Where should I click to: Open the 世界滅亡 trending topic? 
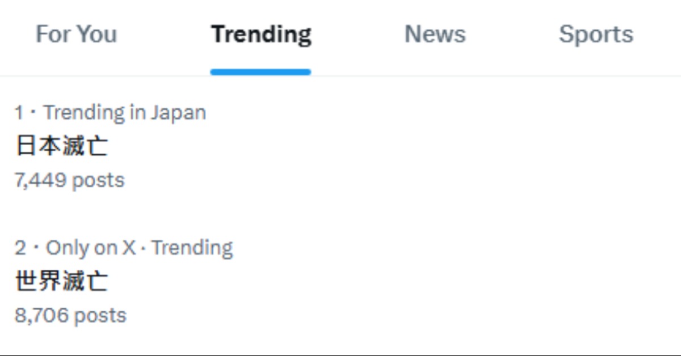pyautogui.click(x=61, y=281)
